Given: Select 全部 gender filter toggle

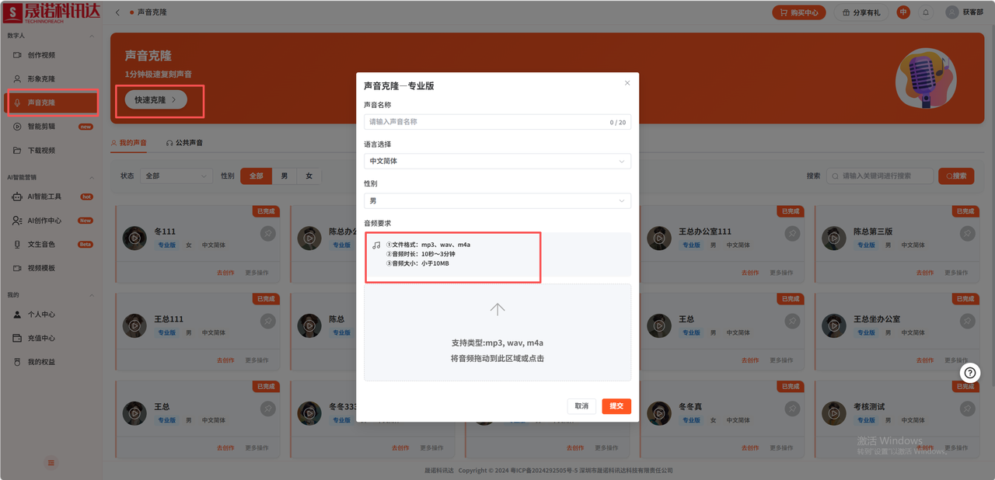Looking at the screenshot, I should pos(256,176).
